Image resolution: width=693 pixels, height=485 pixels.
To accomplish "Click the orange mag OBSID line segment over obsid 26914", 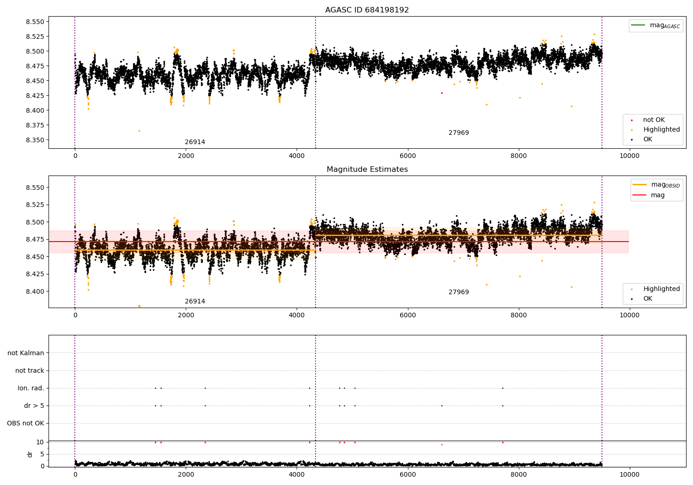I will click(195, 250).
